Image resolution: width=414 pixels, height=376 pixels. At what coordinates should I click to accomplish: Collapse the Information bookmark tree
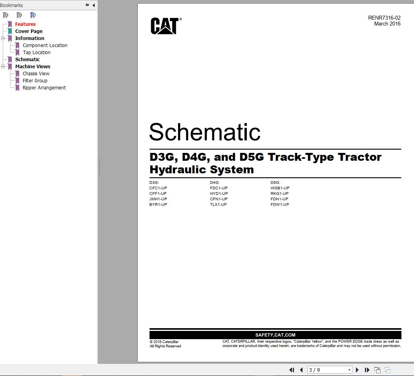(3, 38)
